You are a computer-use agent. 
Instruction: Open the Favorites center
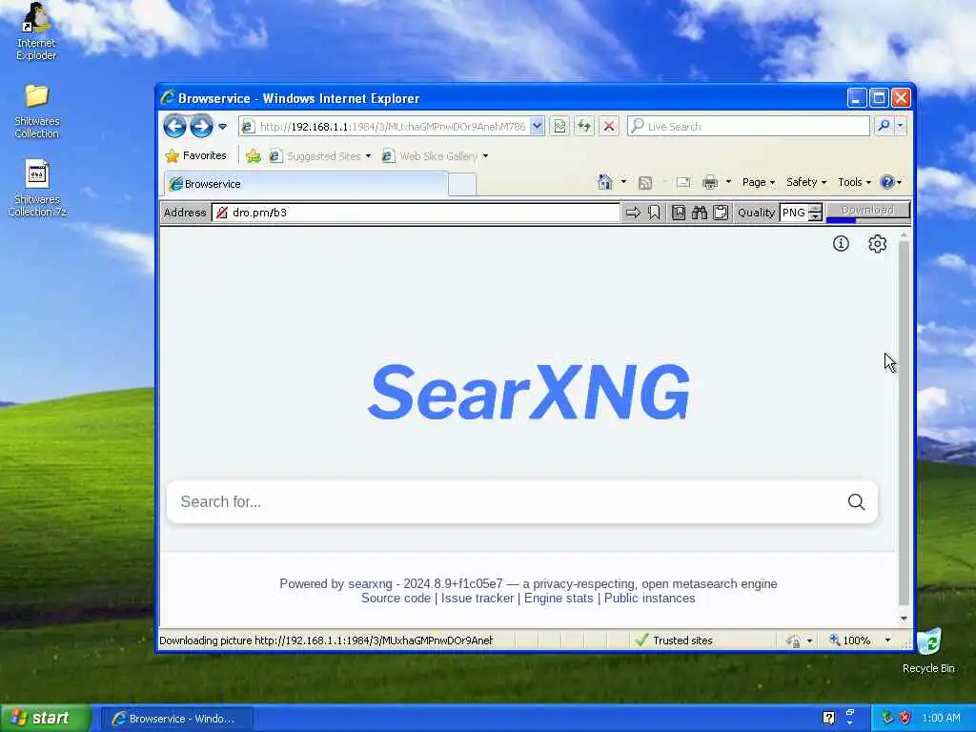[x=196, y=155]
